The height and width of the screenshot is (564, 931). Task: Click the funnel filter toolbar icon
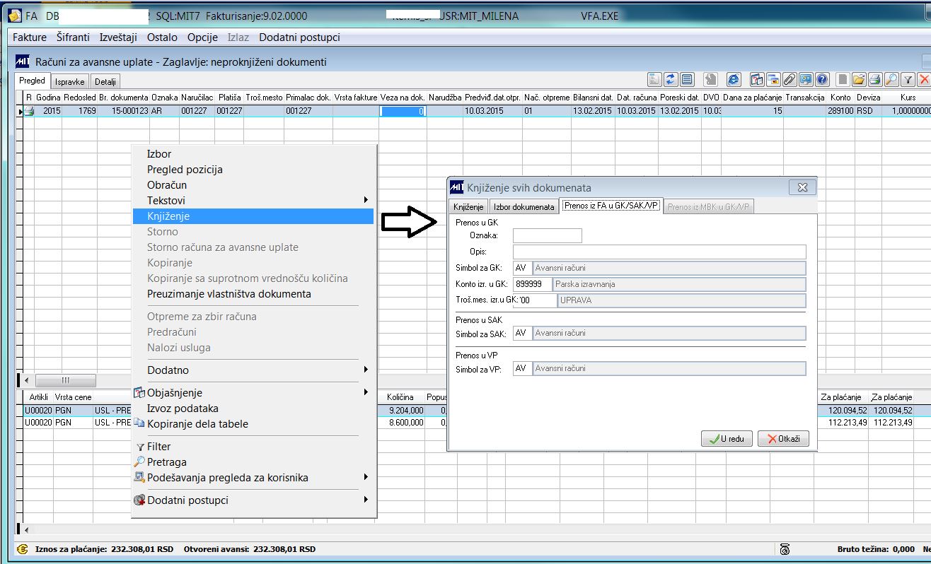(x=908, y=79)
